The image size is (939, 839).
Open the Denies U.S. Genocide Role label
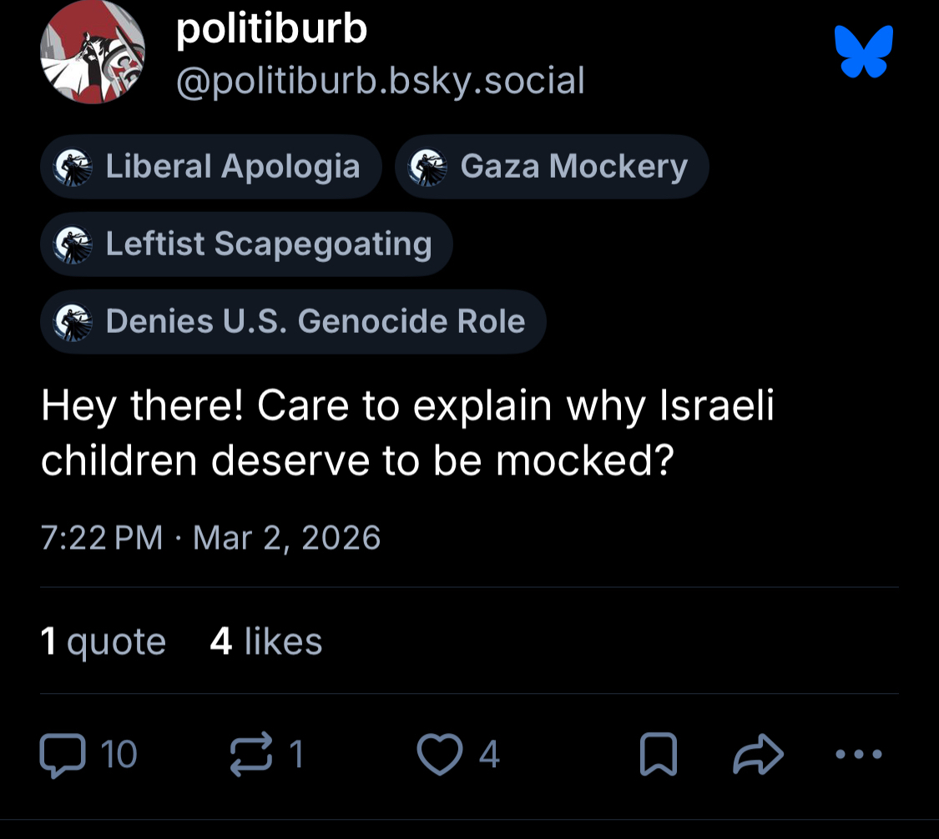(x=315, y=321)
